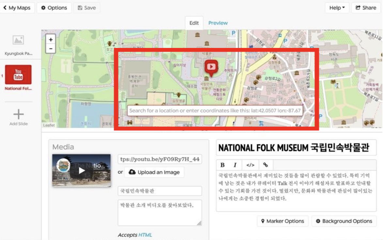This screenshot has height=240, width=383.
Task: Open the HTML code view with </> icon
Action: click(251, 165)
